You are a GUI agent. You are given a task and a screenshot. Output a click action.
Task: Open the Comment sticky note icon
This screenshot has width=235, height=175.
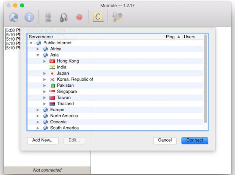(98, 17)
